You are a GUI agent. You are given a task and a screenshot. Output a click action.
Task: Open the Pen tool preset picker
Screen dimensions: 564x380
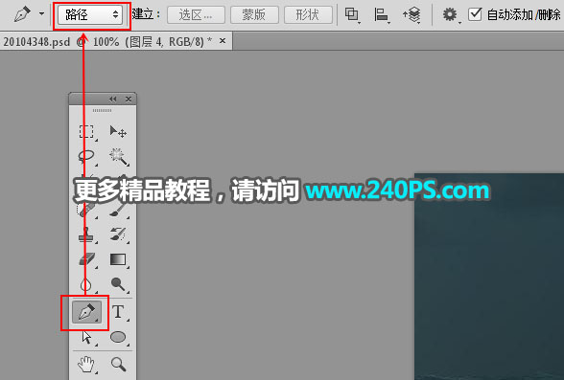42,14
